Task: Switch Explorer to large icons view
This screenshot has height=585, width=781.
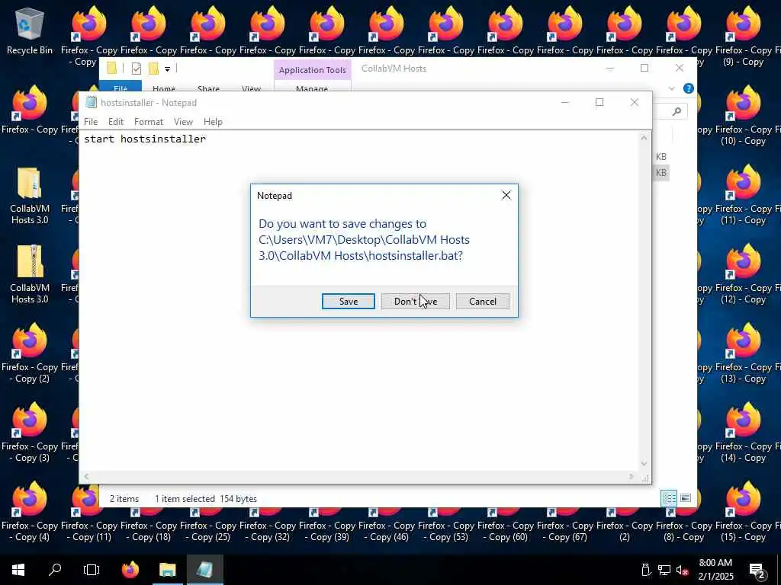Action: pyautogui.click(x=686, y=498)
